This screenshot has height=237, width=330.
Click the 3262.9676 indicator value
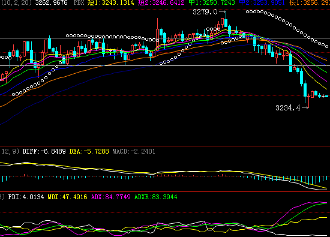tap(52, 2)
